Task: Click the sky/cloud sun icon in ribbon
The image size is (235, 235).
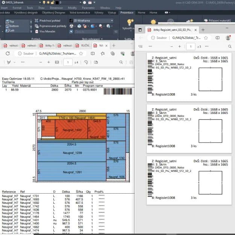Action: point(190,21)
